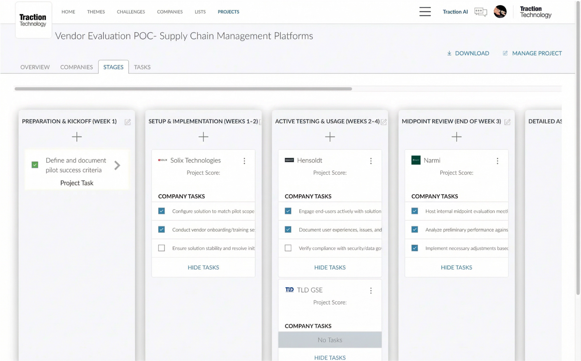Open the hamburger menu icon
This screenshot has height=361, width=581.
point(425,12)
